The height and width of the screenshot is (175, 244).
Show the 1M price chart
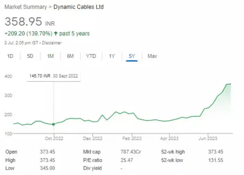[x=51, y=56]
